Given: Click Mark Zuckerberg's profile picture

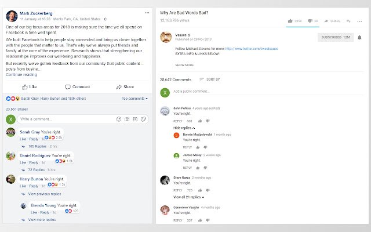Looking at the screenshot, I should (12, 16).
